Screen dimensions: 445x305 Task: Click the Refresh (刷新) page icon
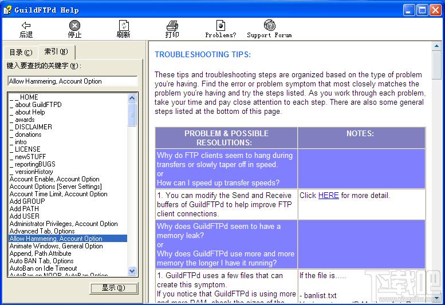click(124, 26)
